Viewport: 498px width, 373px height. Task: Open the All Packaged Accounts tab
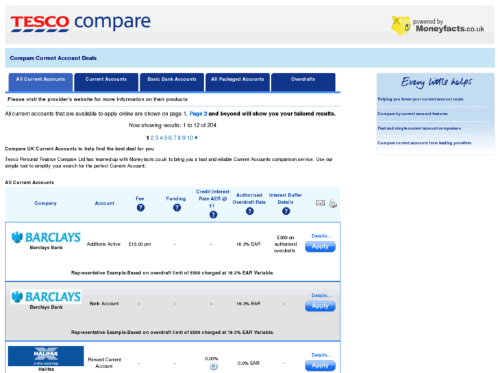[x=238, y=82]
